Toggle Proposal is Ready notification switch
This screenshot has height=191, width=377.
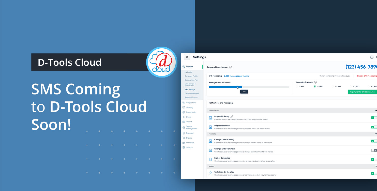(x=374, y=118)
